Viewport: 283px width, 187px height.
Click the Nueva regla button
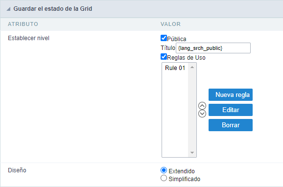tap(231, 95)
